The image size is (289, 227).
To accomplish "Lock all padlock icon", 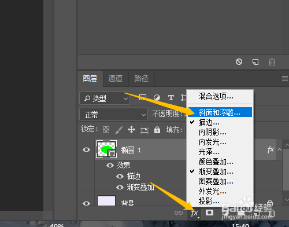I will coord(157,130).
